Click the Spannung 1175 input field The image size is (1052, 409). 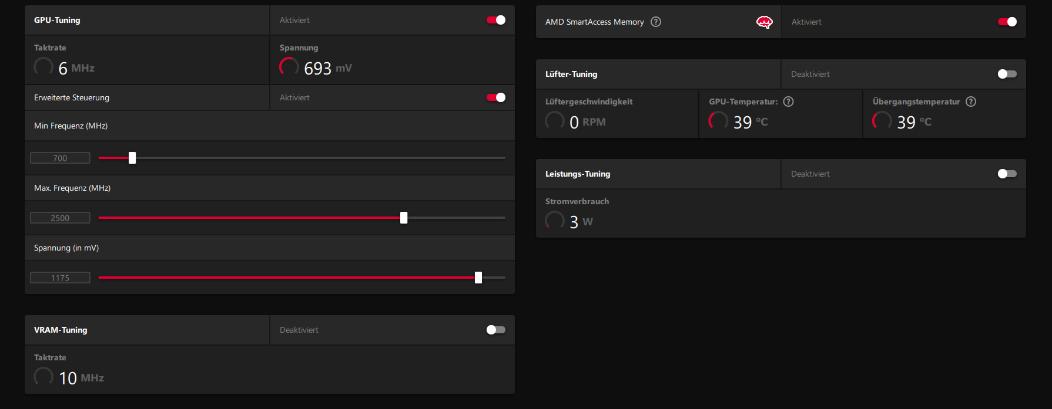(60, 278)
